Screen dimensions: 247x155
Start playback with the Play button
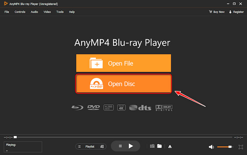131,146
